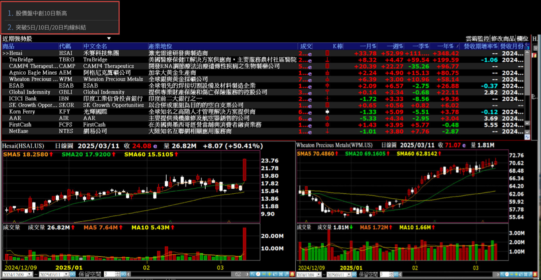Click the undo arrow icon in the Wheaton chart toolbar

tap(521, 274)
